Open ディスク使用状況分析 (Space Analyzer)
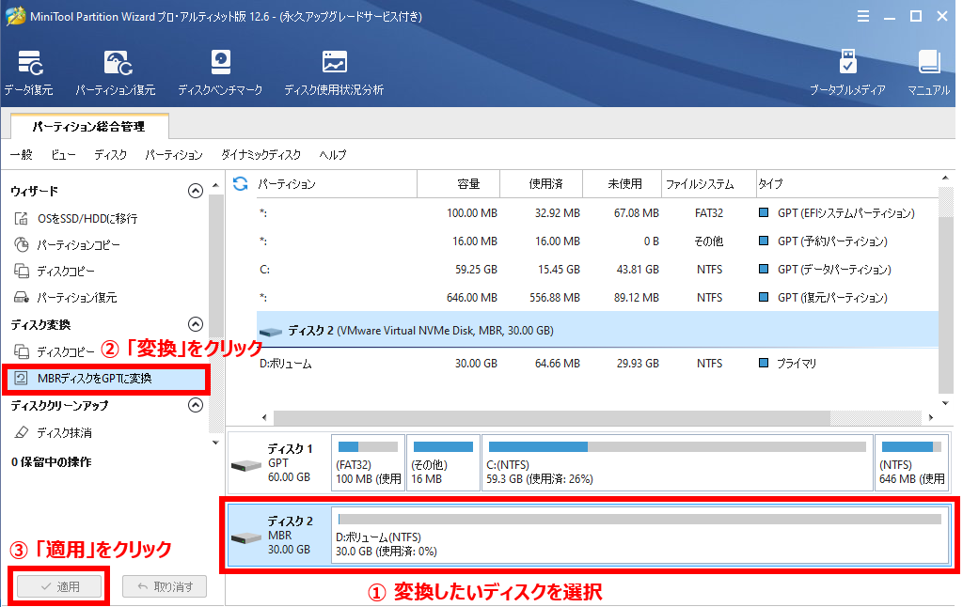963x607 pixels. tap(334, 73)
